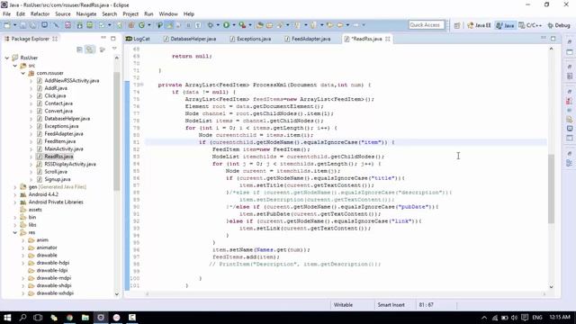
Task: Select RSSDisplayActivity.java in tree
Action: pos(70,164)
